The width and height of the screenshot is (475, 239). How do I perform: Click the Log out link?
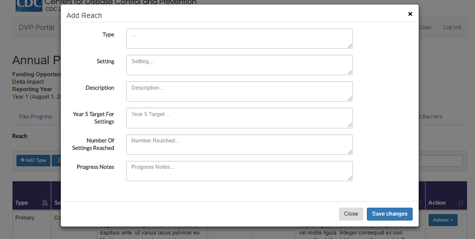coord(452,27)
